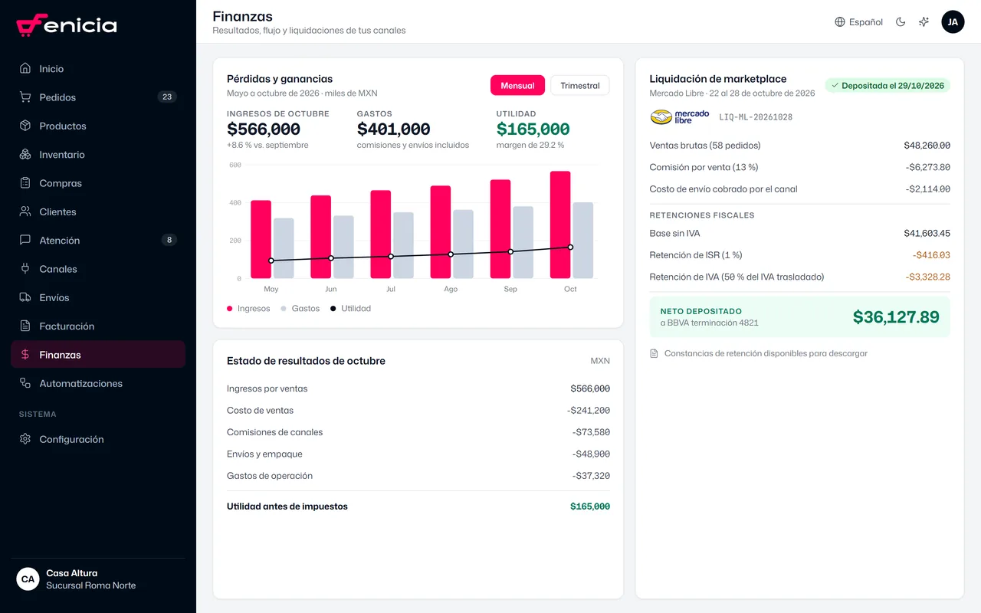This screenshot has width=981, height=613.
Task: Switch the chart to Trimestral view
Action: tap(580, 85)
